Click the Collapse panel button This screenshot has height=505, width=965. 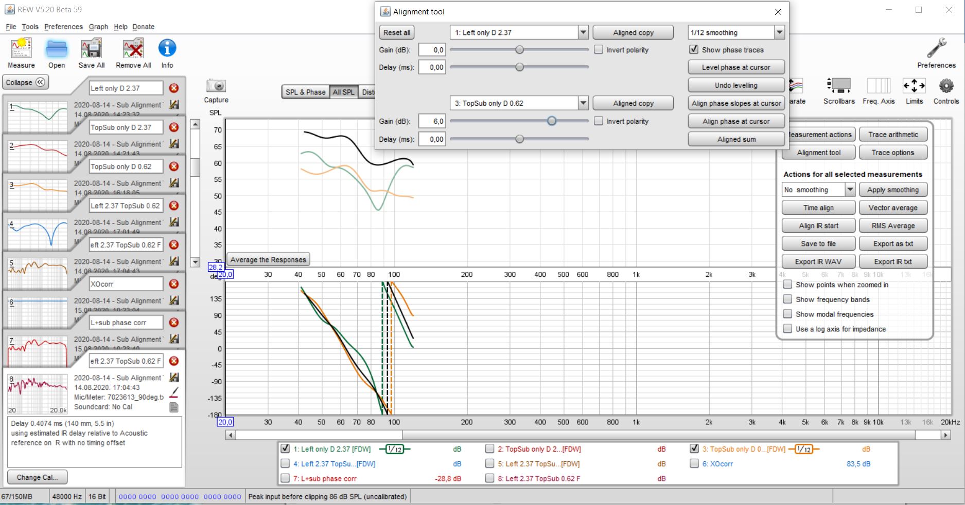click(26, 82)
